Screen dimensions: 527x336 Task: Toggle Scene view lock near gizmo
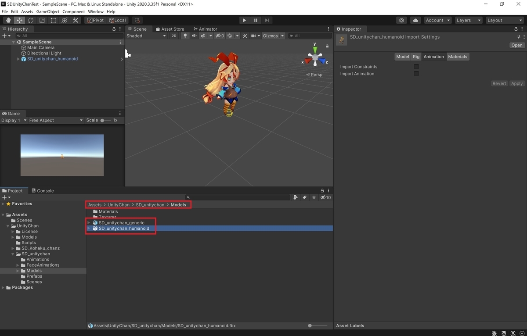point(327,46)
